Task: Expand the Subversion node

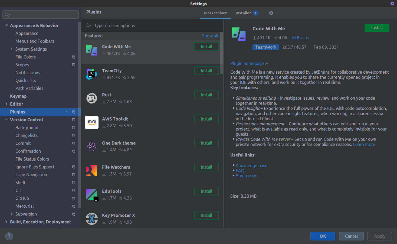Action: coord(12,214)
